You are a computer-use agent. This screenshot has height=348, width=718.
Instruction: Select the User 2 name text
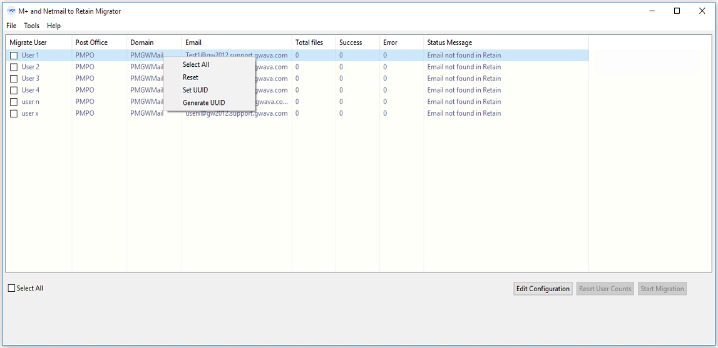coord(30,67)
